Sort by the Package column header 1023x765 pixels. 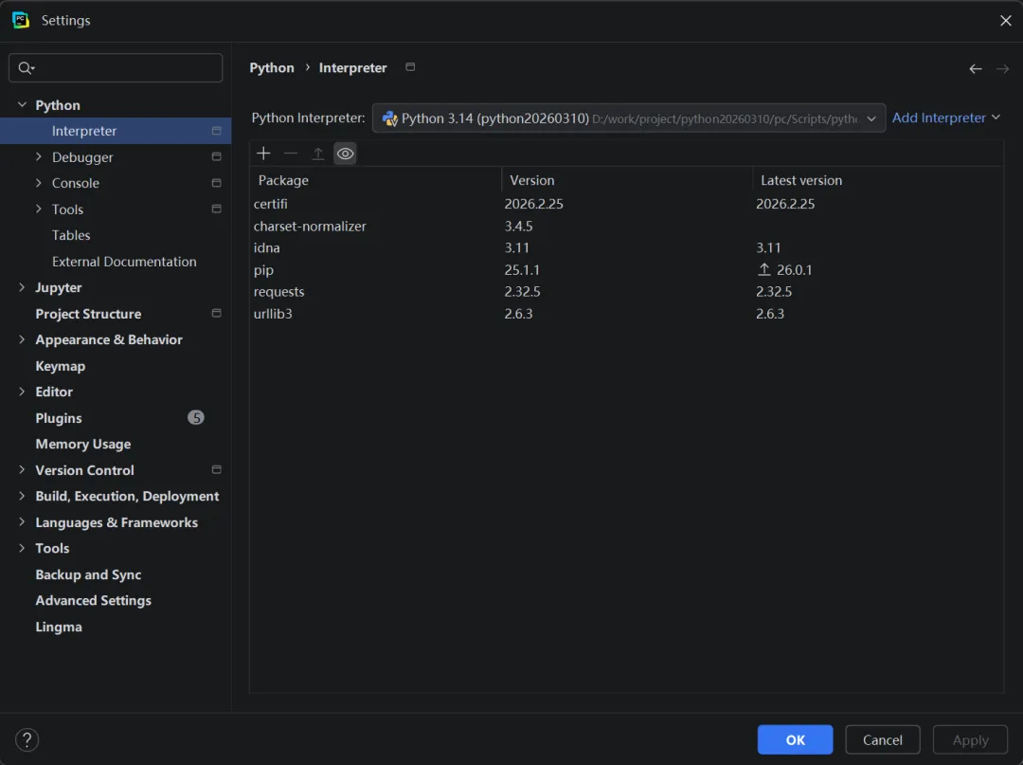[375, 180]
